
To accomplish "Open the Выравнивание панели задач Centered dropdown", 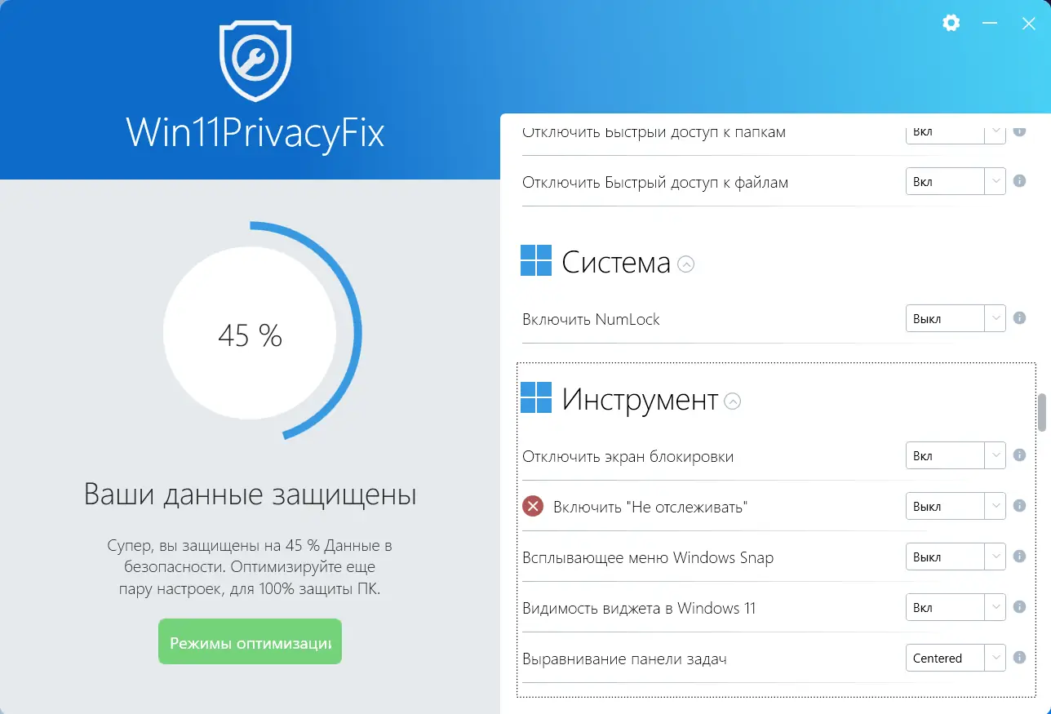I will pyautogui.click(x=956, y=658).
